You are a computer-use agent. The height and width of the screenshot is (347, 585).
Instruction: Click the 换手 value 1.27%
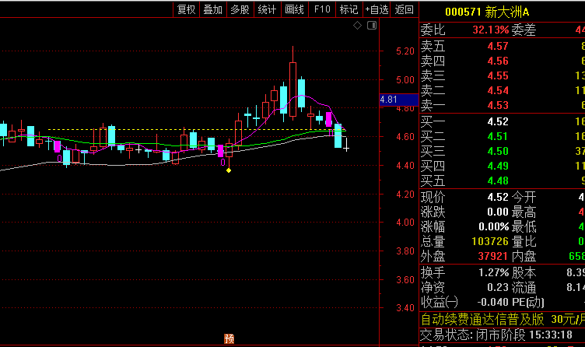(493, 272)
